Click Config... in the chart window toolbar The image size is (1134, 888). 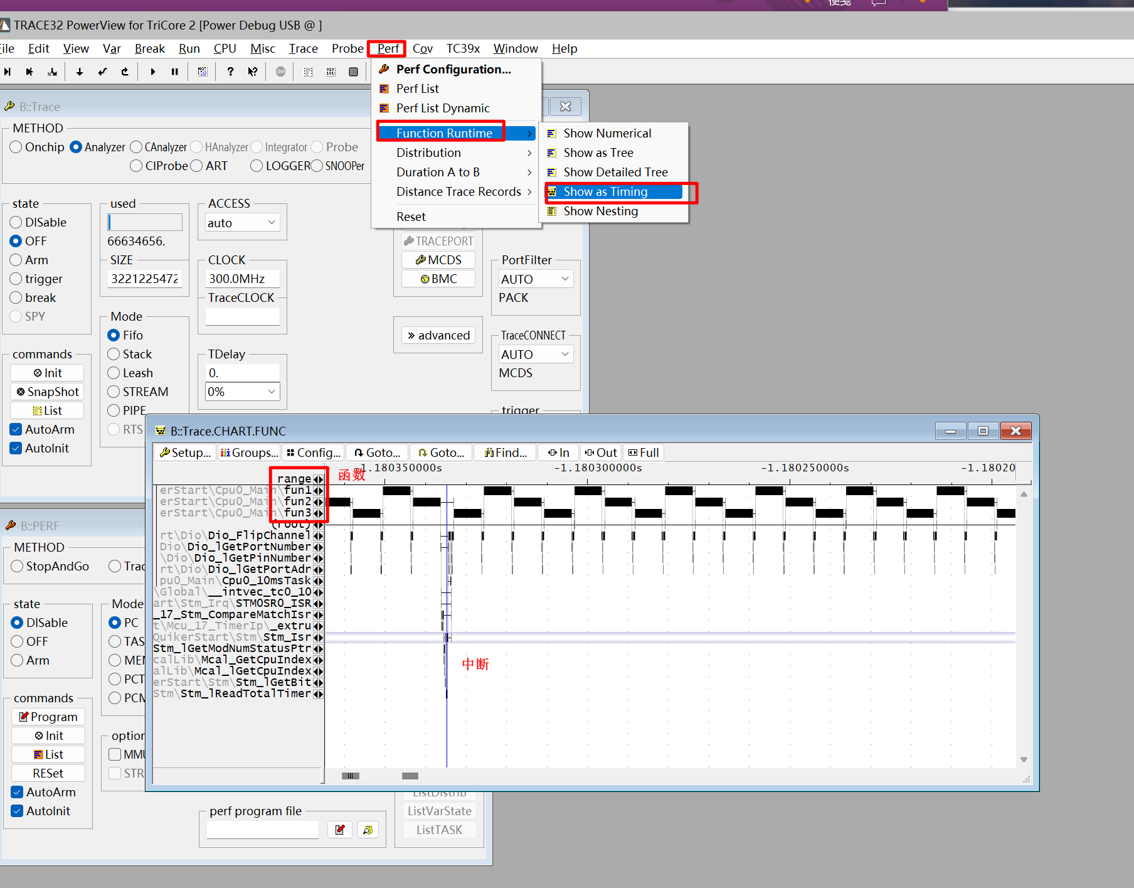[314, 452]
